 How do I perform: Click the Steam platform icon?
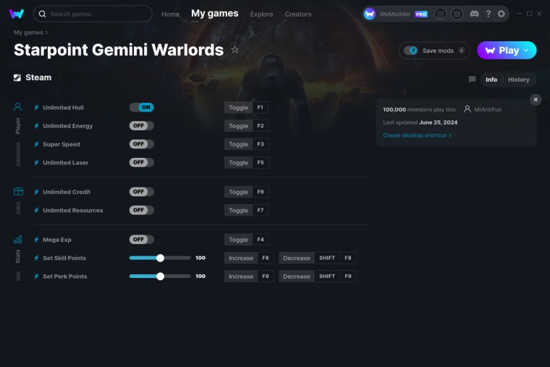[x=17, y=77]
